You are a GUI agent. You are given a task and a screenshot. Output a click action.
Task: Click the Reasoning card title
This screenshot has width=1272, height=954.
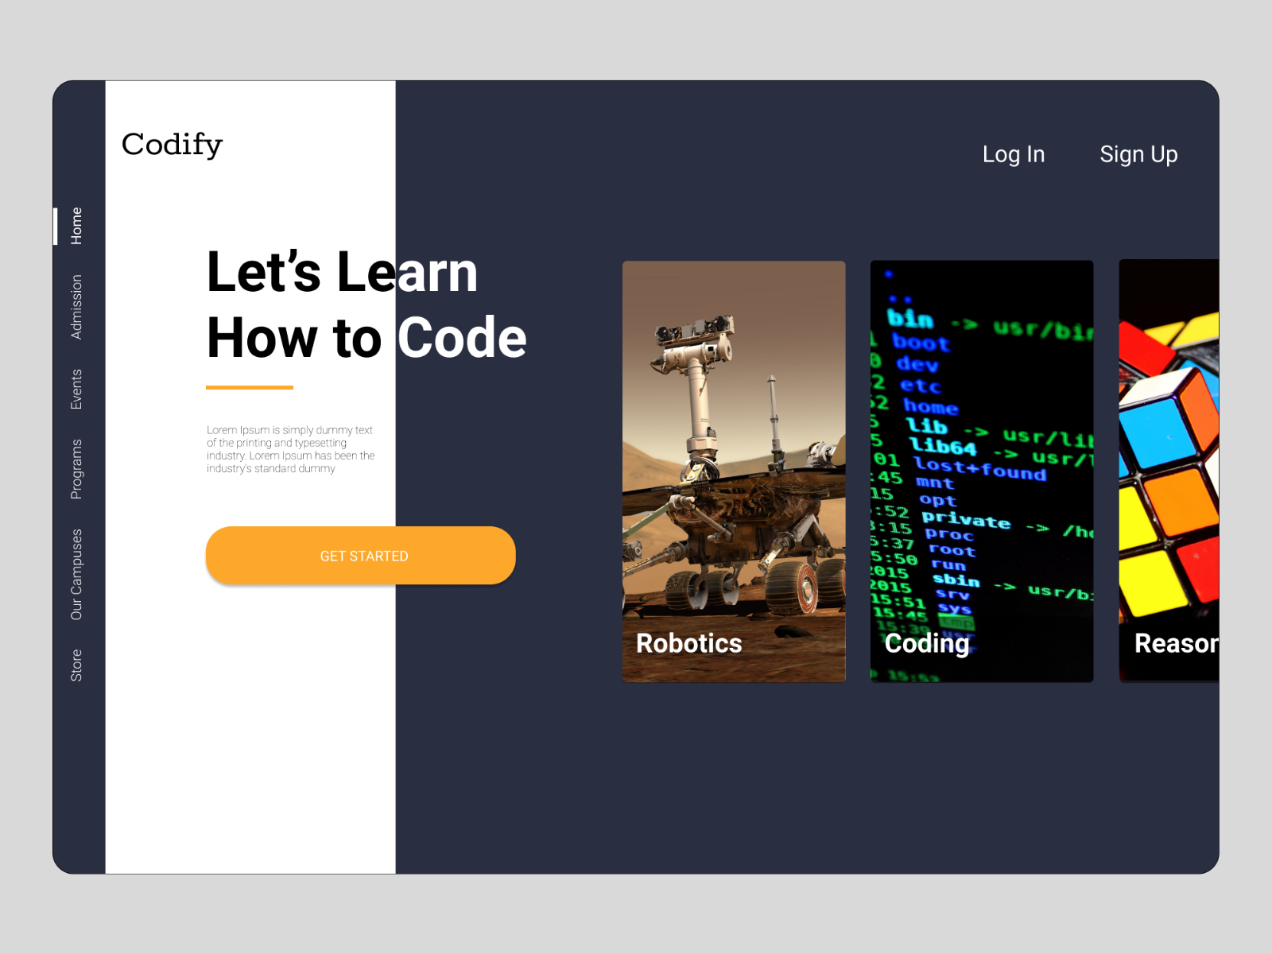coord(1175,644)
